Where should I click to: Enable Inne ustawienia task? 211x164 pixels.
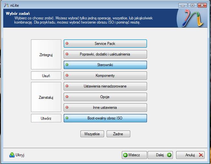[105, 108]
